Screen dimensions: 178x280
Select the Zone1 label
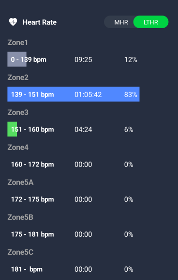coord(17,43)
